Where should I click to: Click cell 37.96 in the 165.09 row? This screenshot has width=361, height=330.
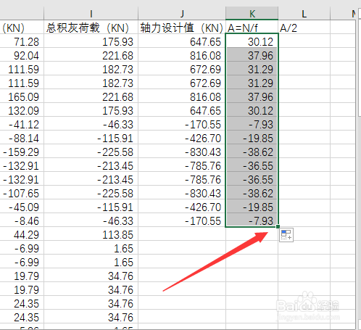[x=252, y=96]
